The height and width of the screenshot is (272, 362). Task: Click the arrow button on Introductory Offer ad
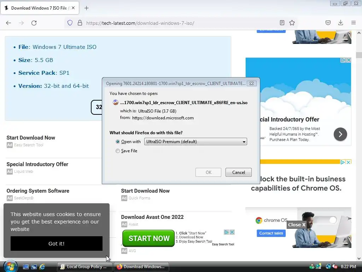tap(340, 134)
